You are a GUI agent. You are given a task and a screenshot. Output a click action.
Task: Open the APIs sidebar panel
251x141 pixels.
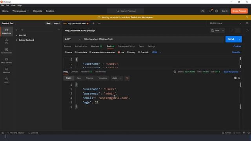[6, 41]
